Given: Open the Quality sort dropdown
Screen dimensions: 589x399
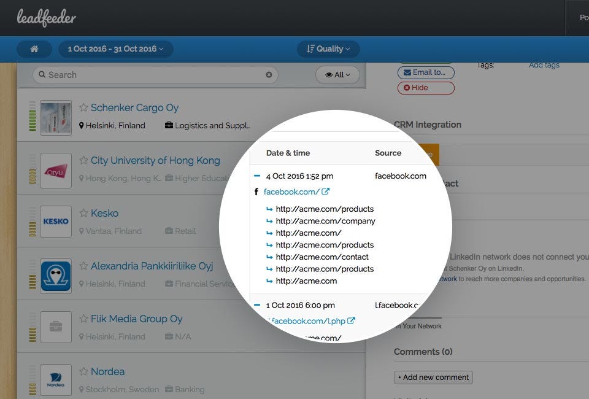Looking at the screenshot, I should (x=328, y=49).
